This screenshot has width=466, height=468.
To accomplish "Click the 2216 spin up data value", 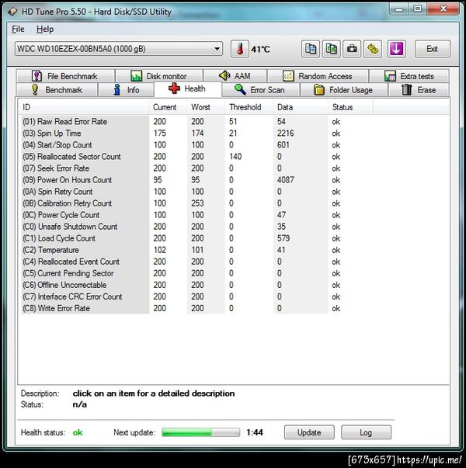I will point(286,133).
